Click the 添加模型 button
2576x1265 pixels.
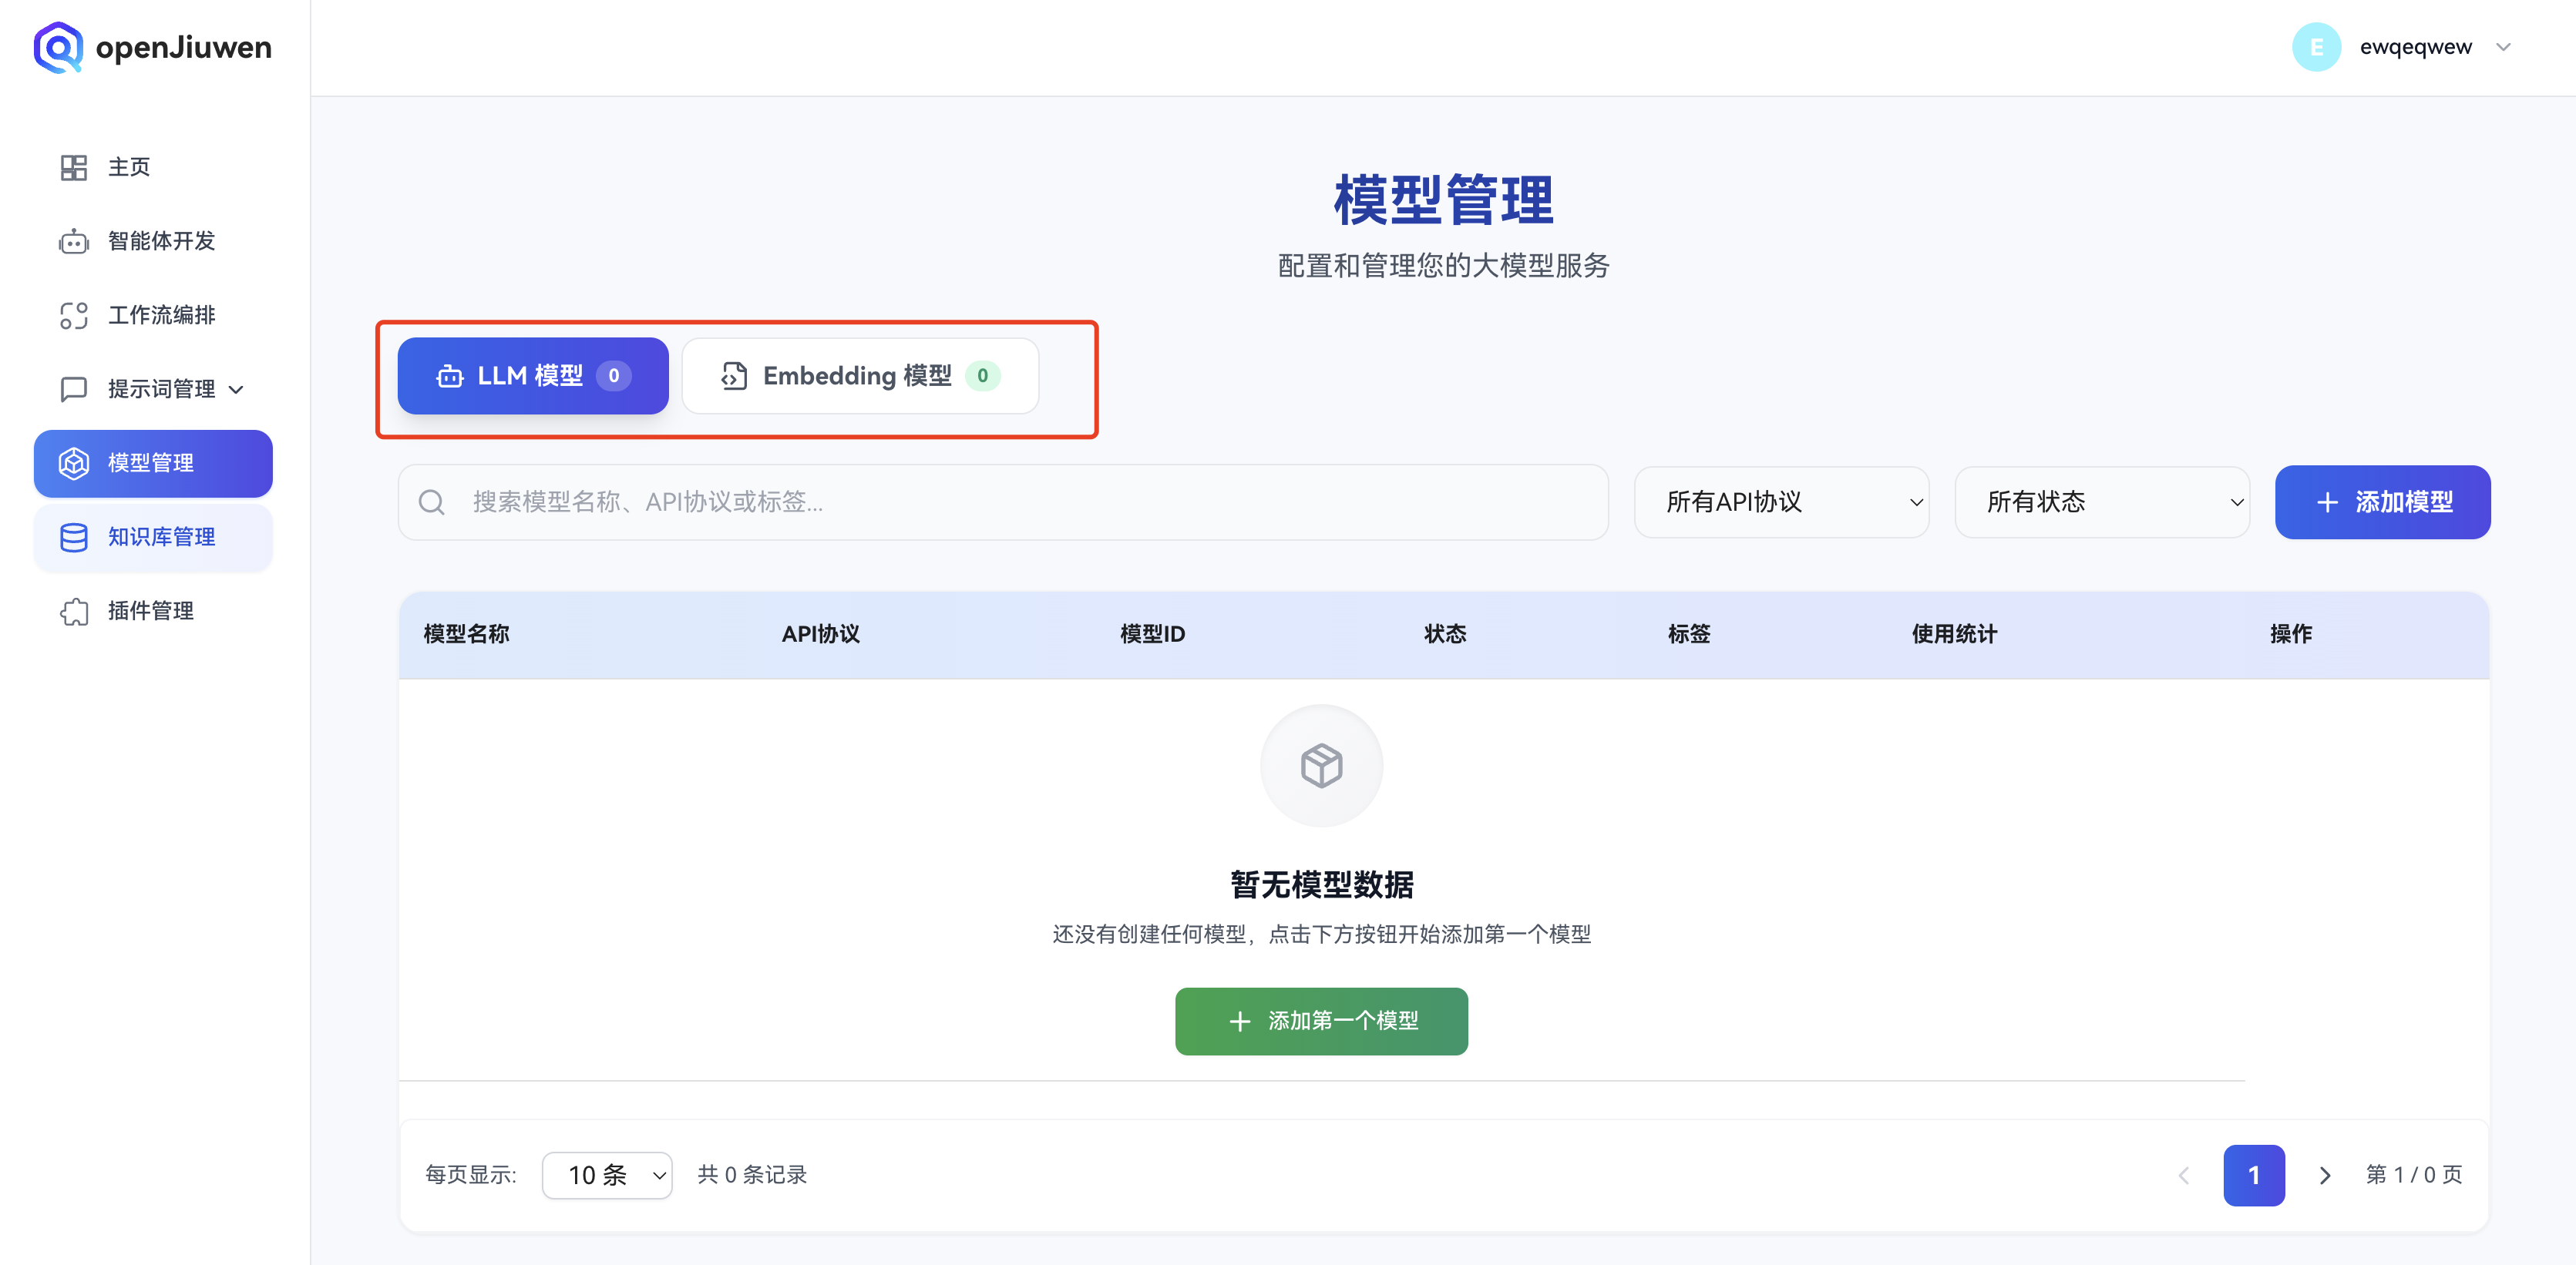point(2383,502)
